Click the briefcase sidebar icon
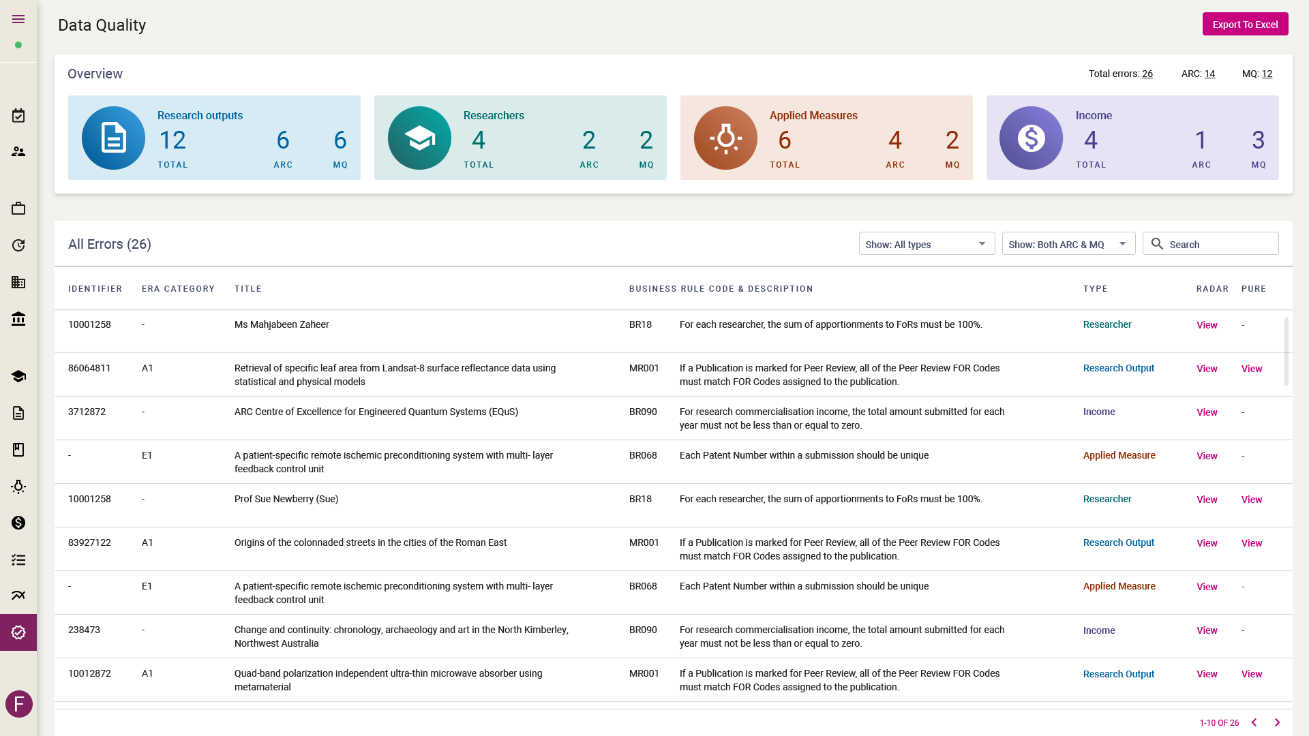The width and height of the screenshot is (1309, 736). coord(18,209)
